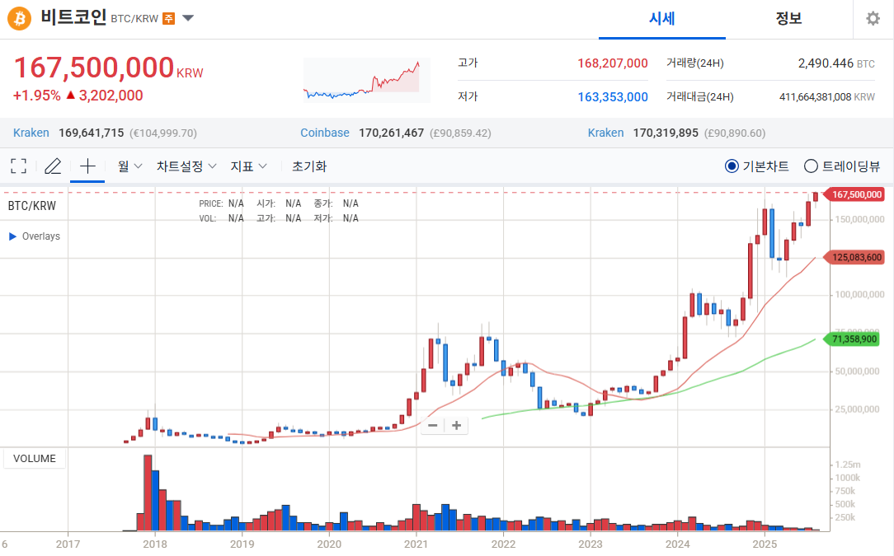This screenshot has width=894, height=556.
Task: Select the 트레이딩뷰 radio button
Action: point(811,166)
